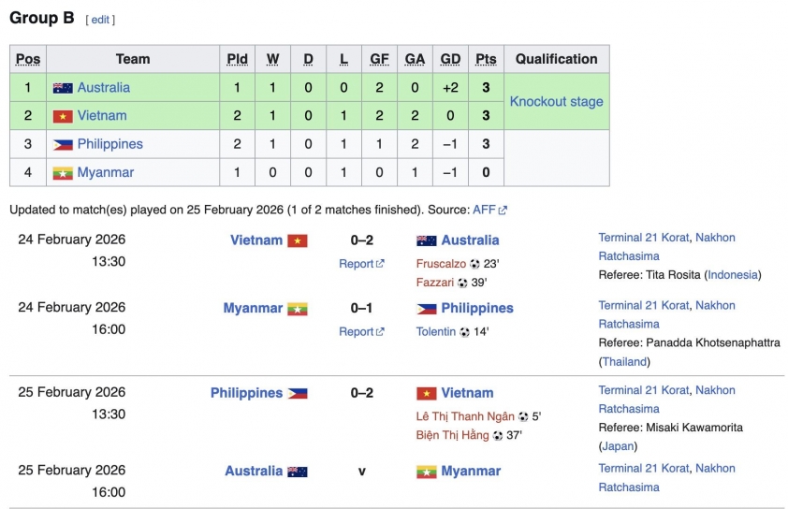
Task: Click the edit link beside Group B
Action: 100,20
